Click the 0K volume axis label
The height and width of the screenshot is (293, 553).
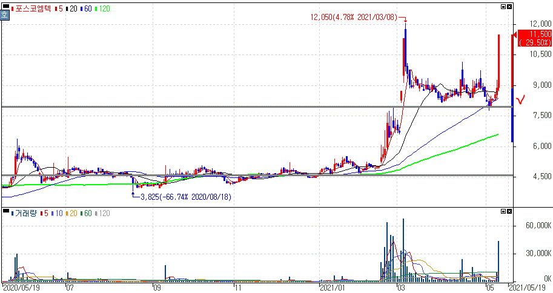pos(547,278)
